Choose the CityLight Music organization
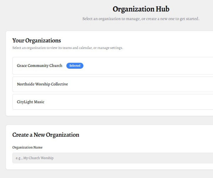 pos(31,102)
